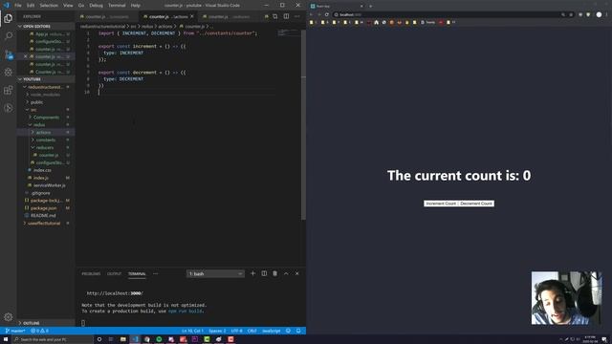This screenshot has height=344, width=612.
Task: Kill the terminal with trash icon
Action: click(x=274, y=273)
